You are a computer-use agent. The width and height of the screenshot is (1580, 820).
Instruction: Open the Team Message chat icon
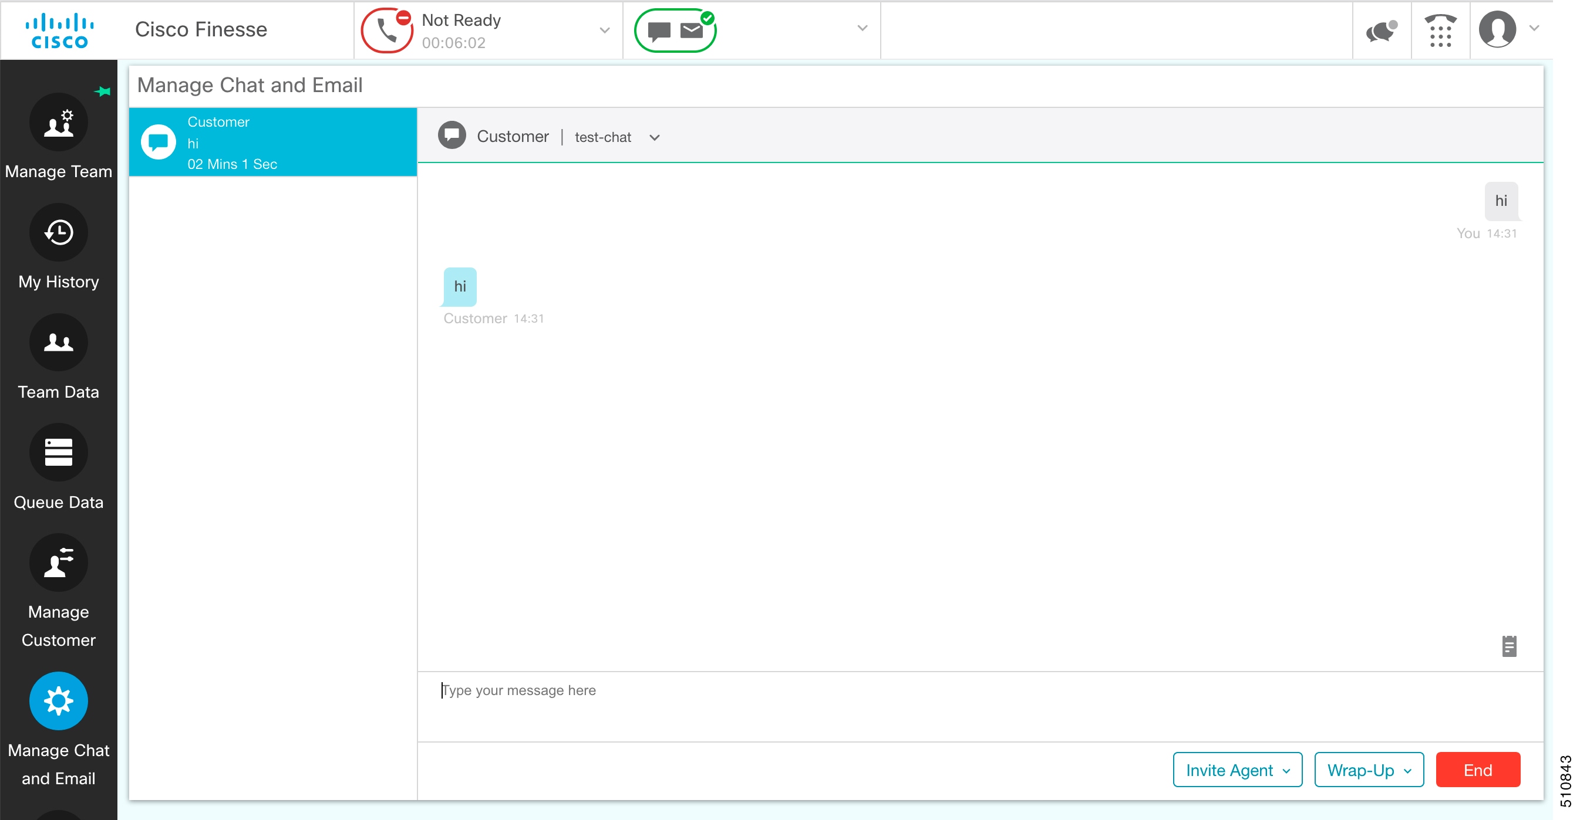point(1382,30)
